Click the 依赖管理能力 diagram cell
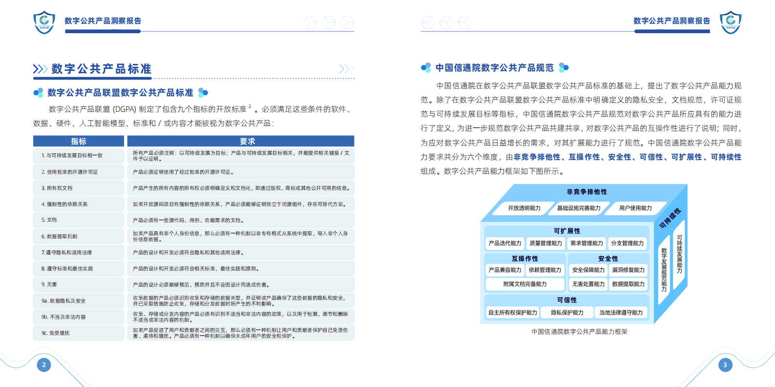This screenshot has height=387, width=775. click(545, 270)
